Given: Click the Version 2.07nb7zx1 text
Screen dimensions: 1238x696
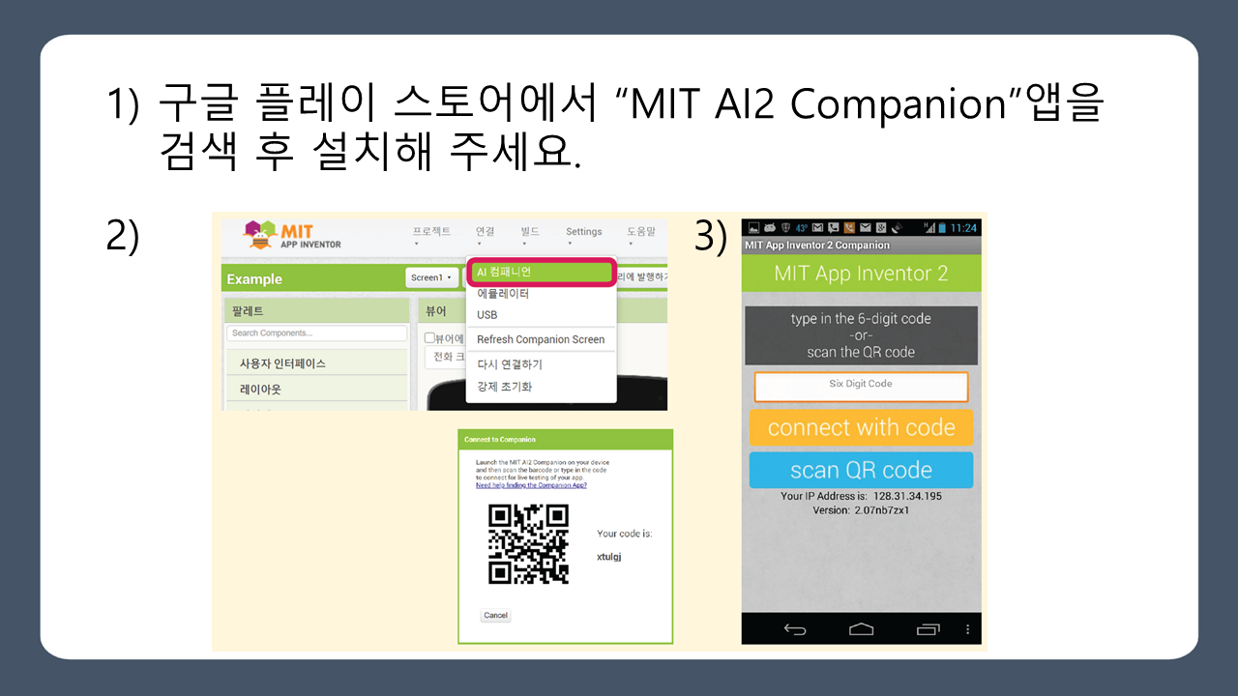Looking at the screenshot, I should (x=861, y=509).
